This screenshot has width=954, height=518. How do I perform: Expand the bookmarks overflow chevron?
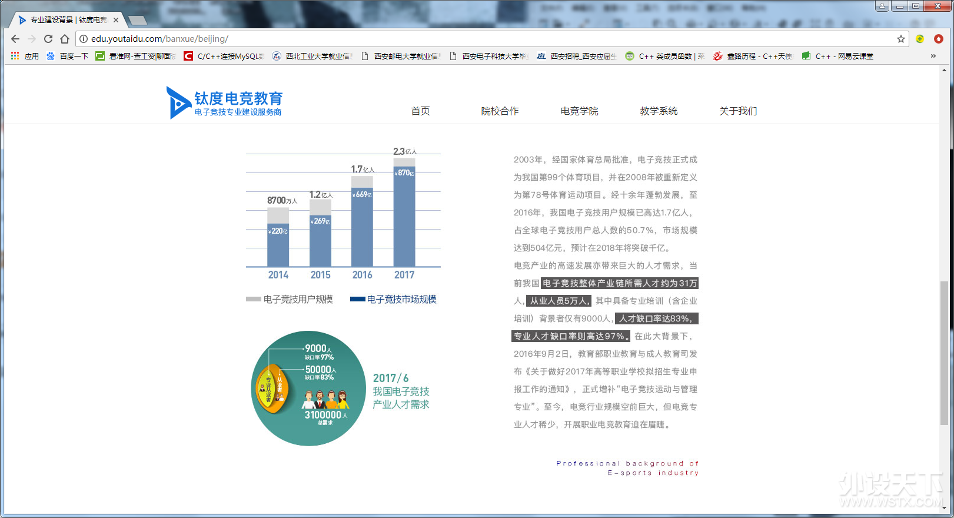coord(933,56)
